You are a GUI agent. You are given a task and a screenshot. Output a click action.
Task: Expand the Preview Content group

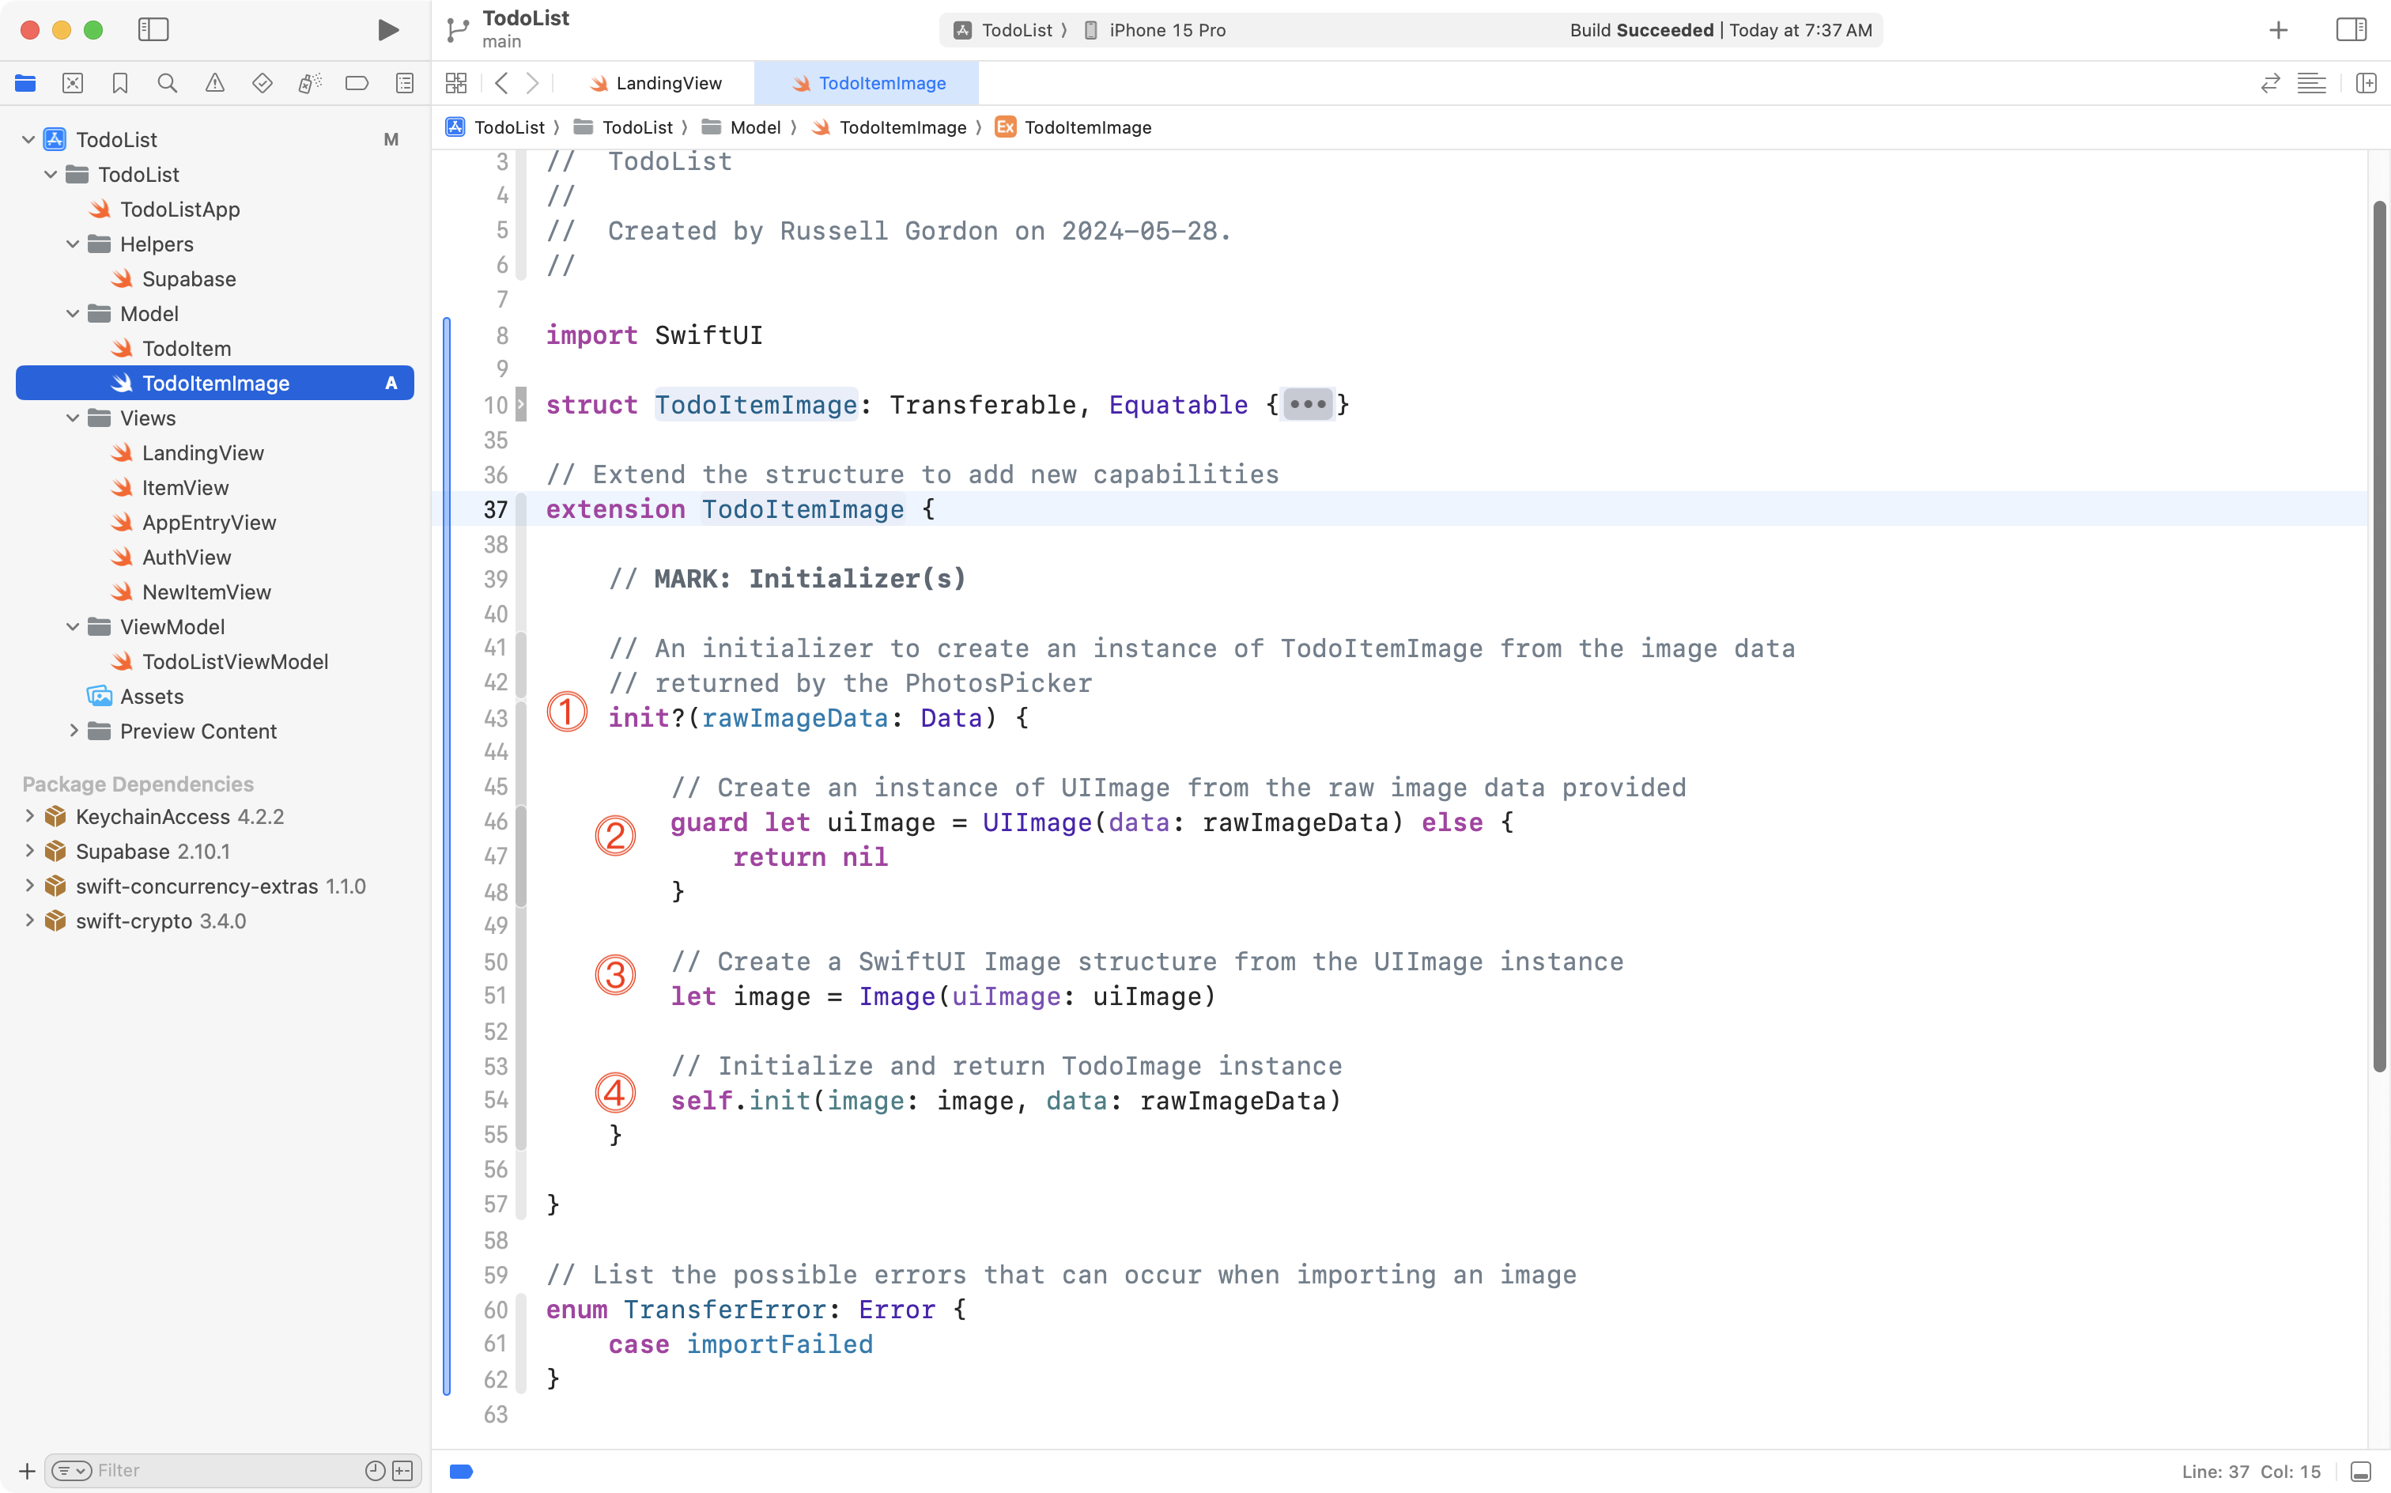(x=74, y=731)
